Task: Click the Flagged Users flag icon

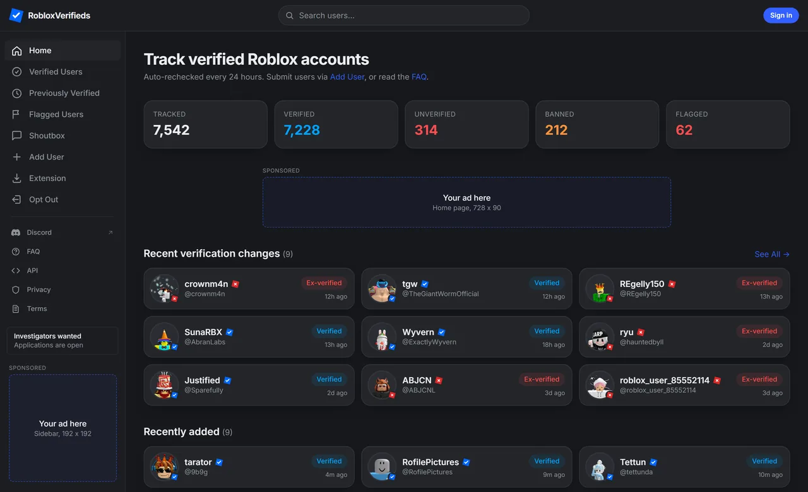Action: (x=17, y=114)
